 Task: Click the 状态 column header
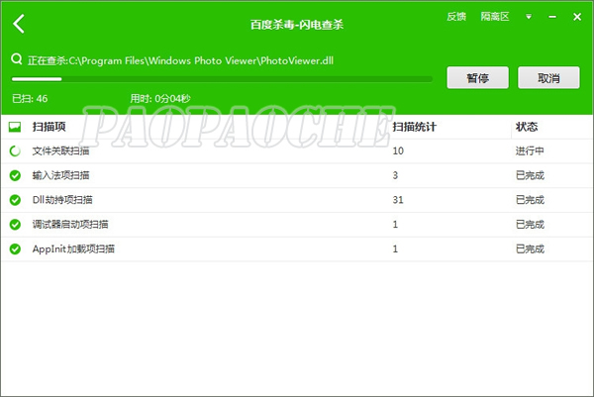pyautogui.click(x=526, y=128)
